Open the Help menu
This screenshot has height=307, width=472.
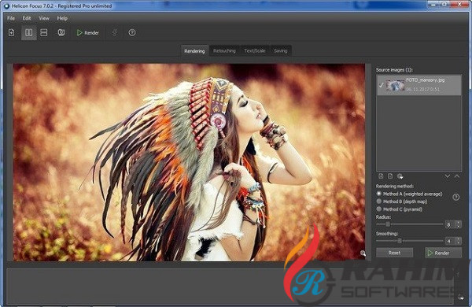(x=62, y=18)
